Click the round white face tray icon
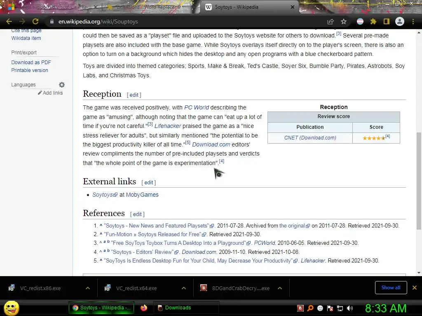 point(320,308)
